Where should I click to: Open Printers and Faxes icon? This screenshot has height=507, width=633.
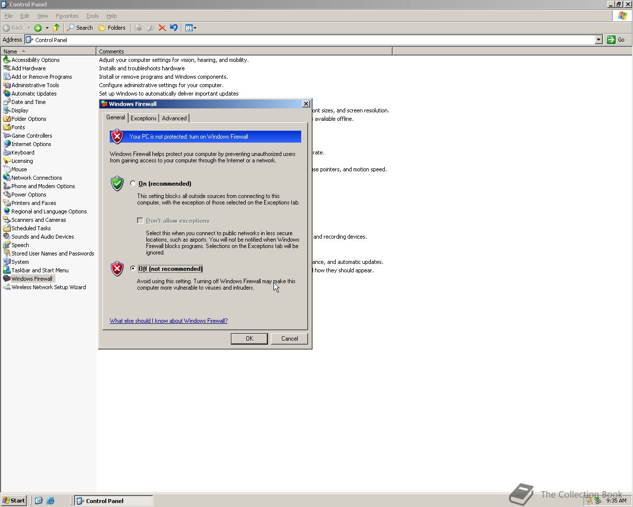coord(7,203)
